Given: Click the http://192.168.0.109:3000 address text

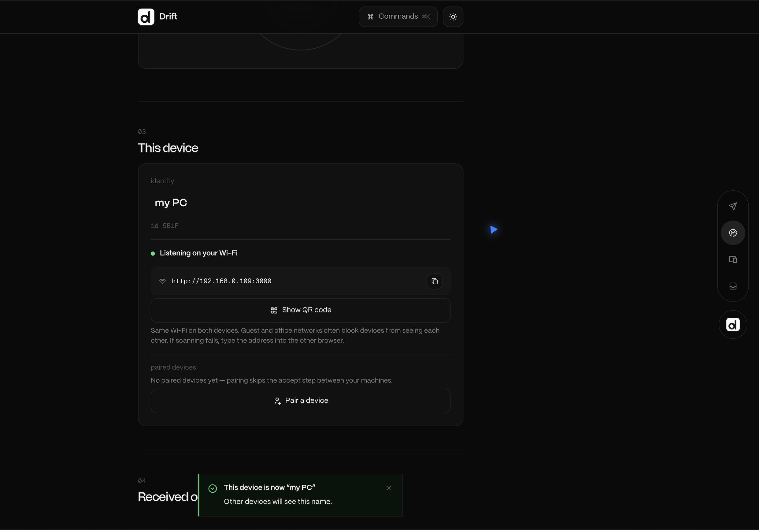Looking at the screenshot, I should coord(221,281).
